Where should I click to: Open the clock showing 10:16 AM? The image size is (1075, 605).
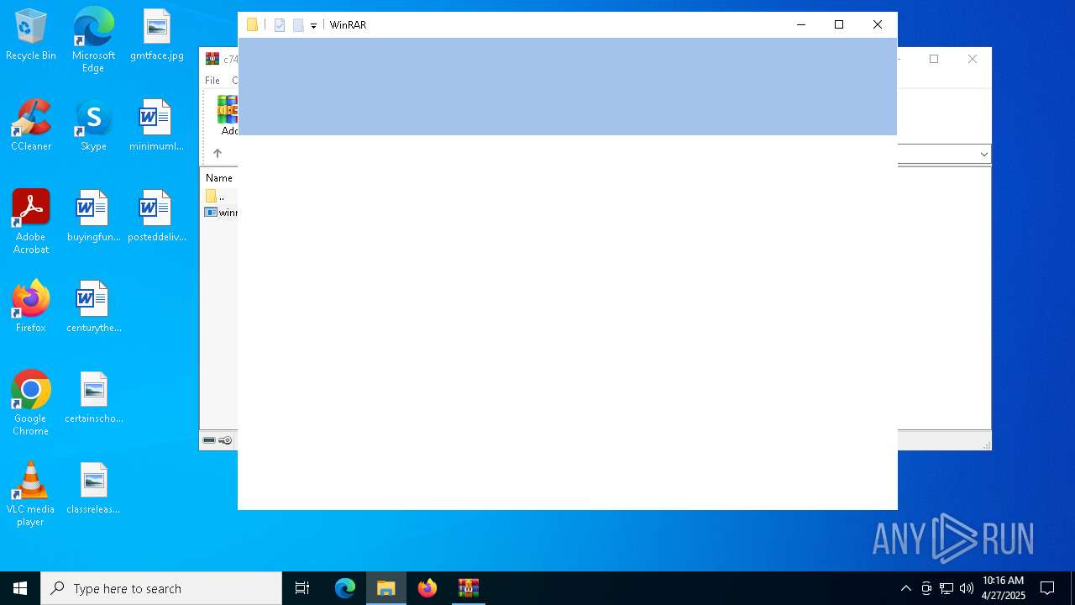tap(1004, 588)
